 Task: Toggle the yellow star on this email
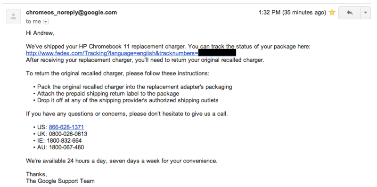pyautogui.click(x=332, y=13)
